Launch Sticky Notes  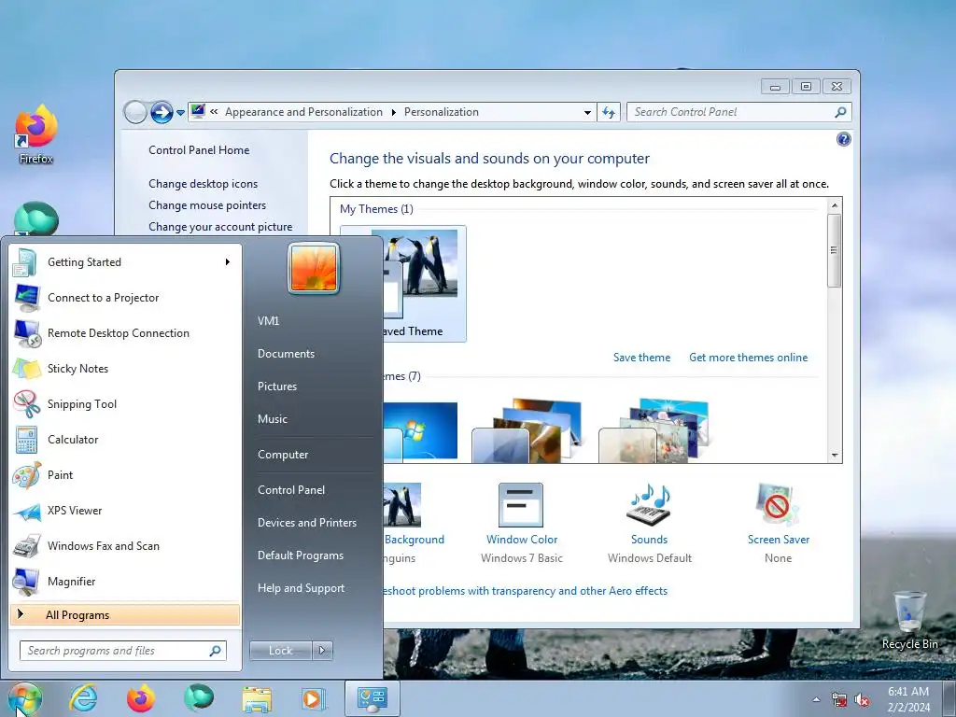[125, 368]
